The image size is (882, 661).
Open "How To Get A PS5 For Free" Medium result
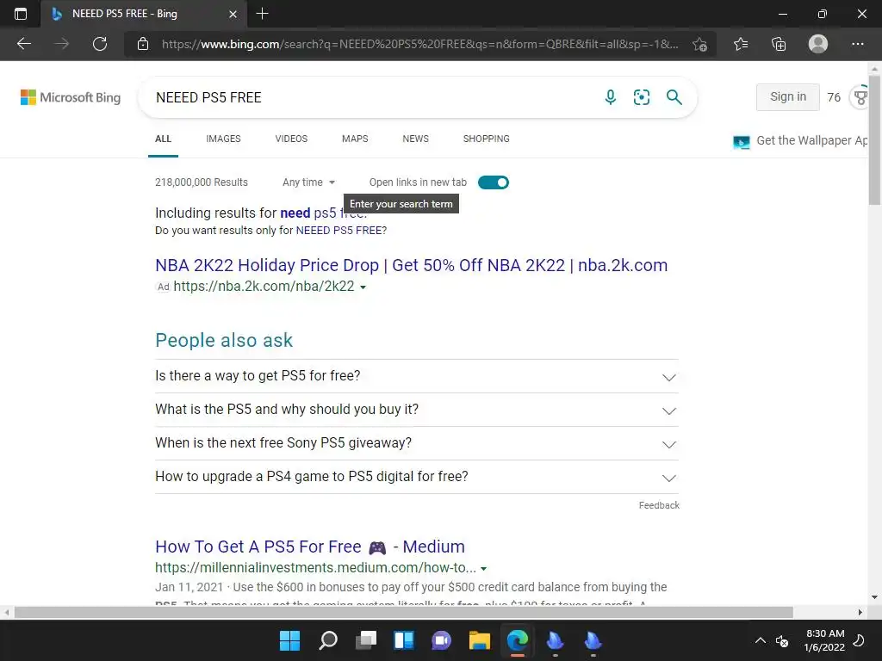pyautogui.click(x=310, y=547)
